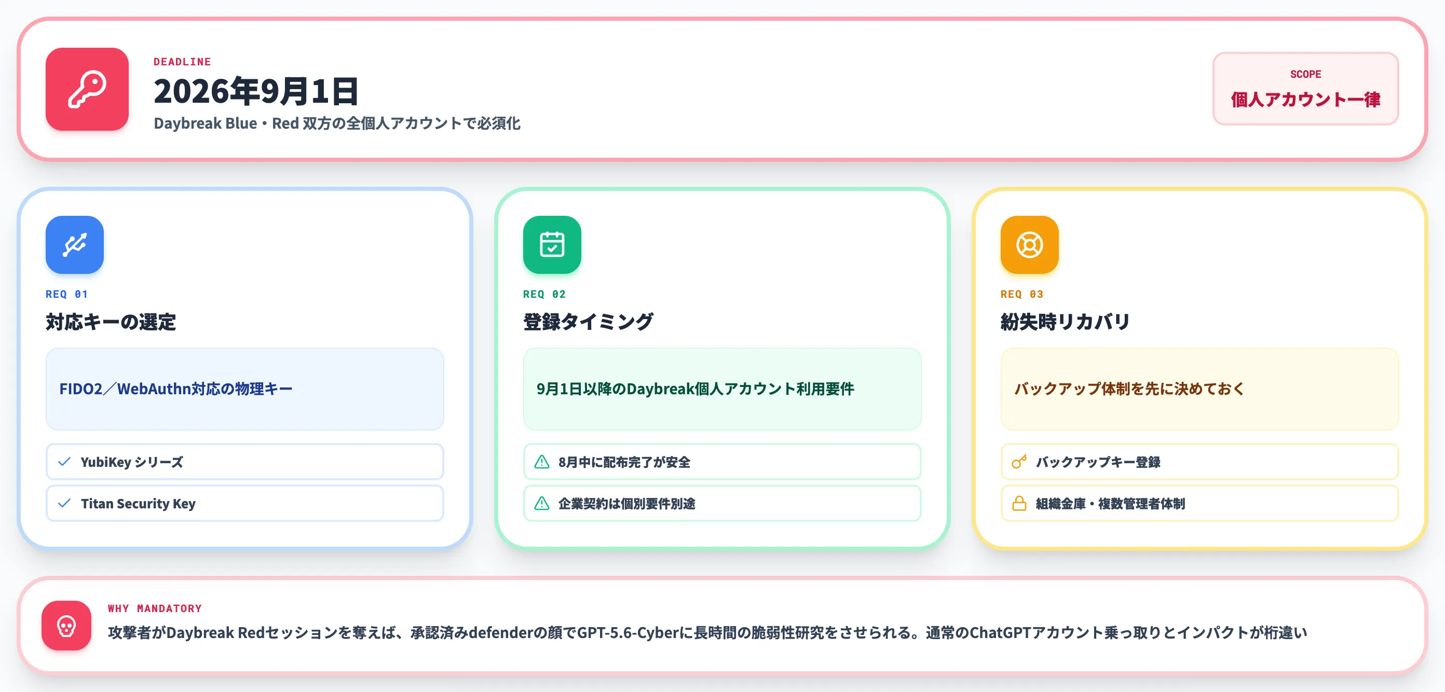
Task: Click the lock icon beside 組織金庫・複数管理者体制
Action: [1019, 503]
